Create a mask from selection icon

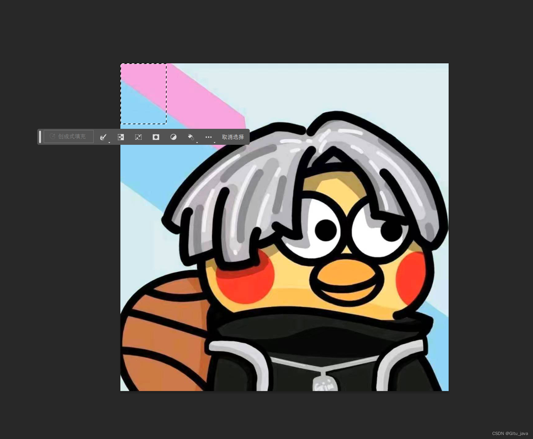(156, 137)
